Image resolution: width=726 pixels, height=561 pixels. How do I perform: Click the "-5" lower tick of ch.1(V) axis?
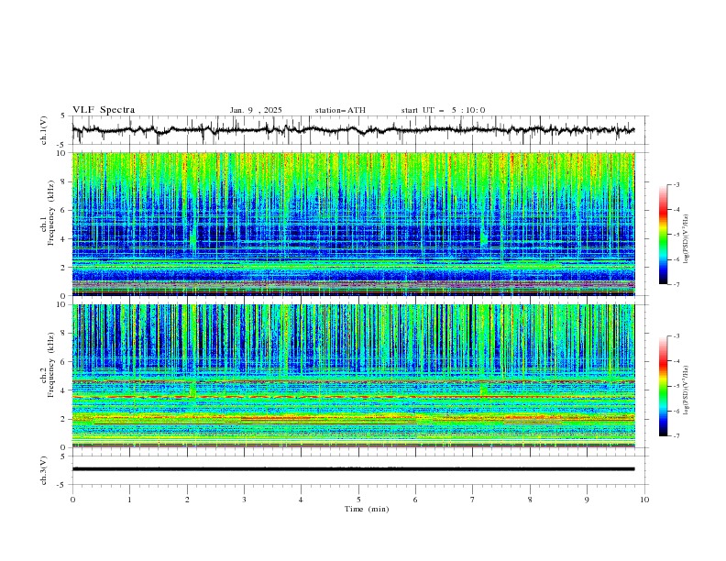point(61,145)
